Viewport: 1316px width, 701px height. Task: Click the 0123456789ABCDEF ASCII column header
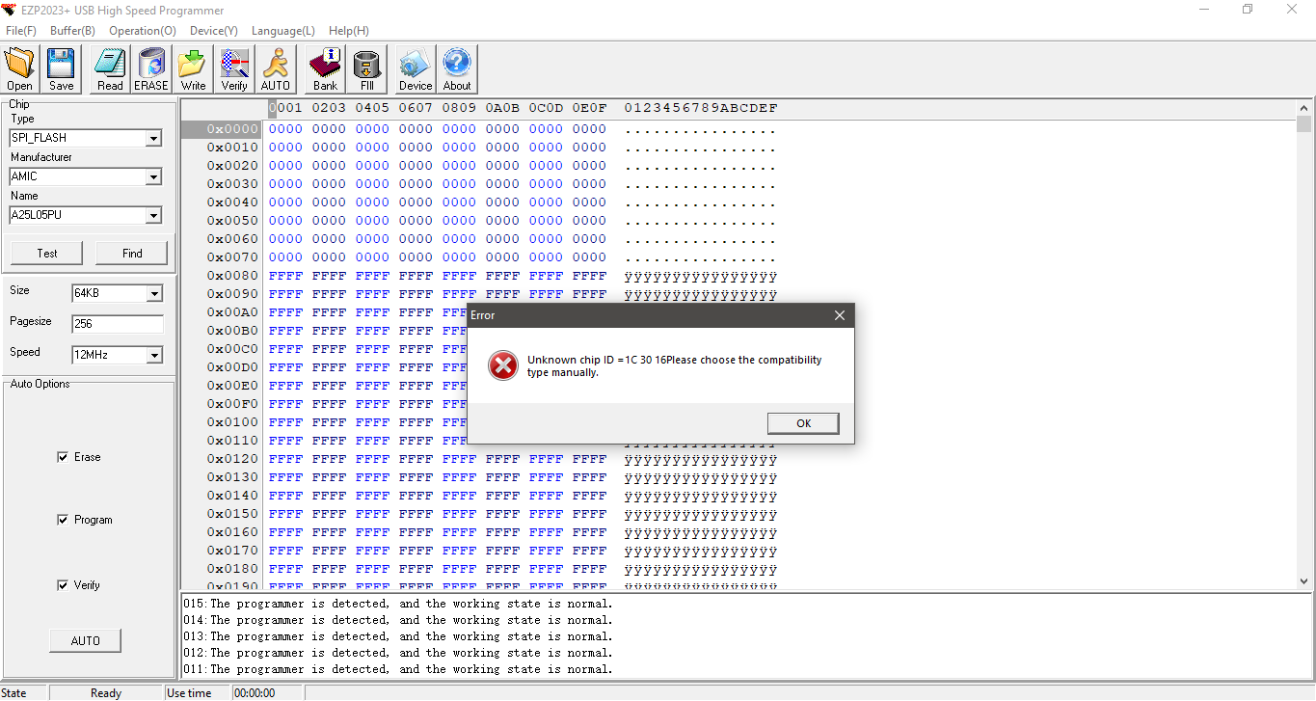pos(701,108)
